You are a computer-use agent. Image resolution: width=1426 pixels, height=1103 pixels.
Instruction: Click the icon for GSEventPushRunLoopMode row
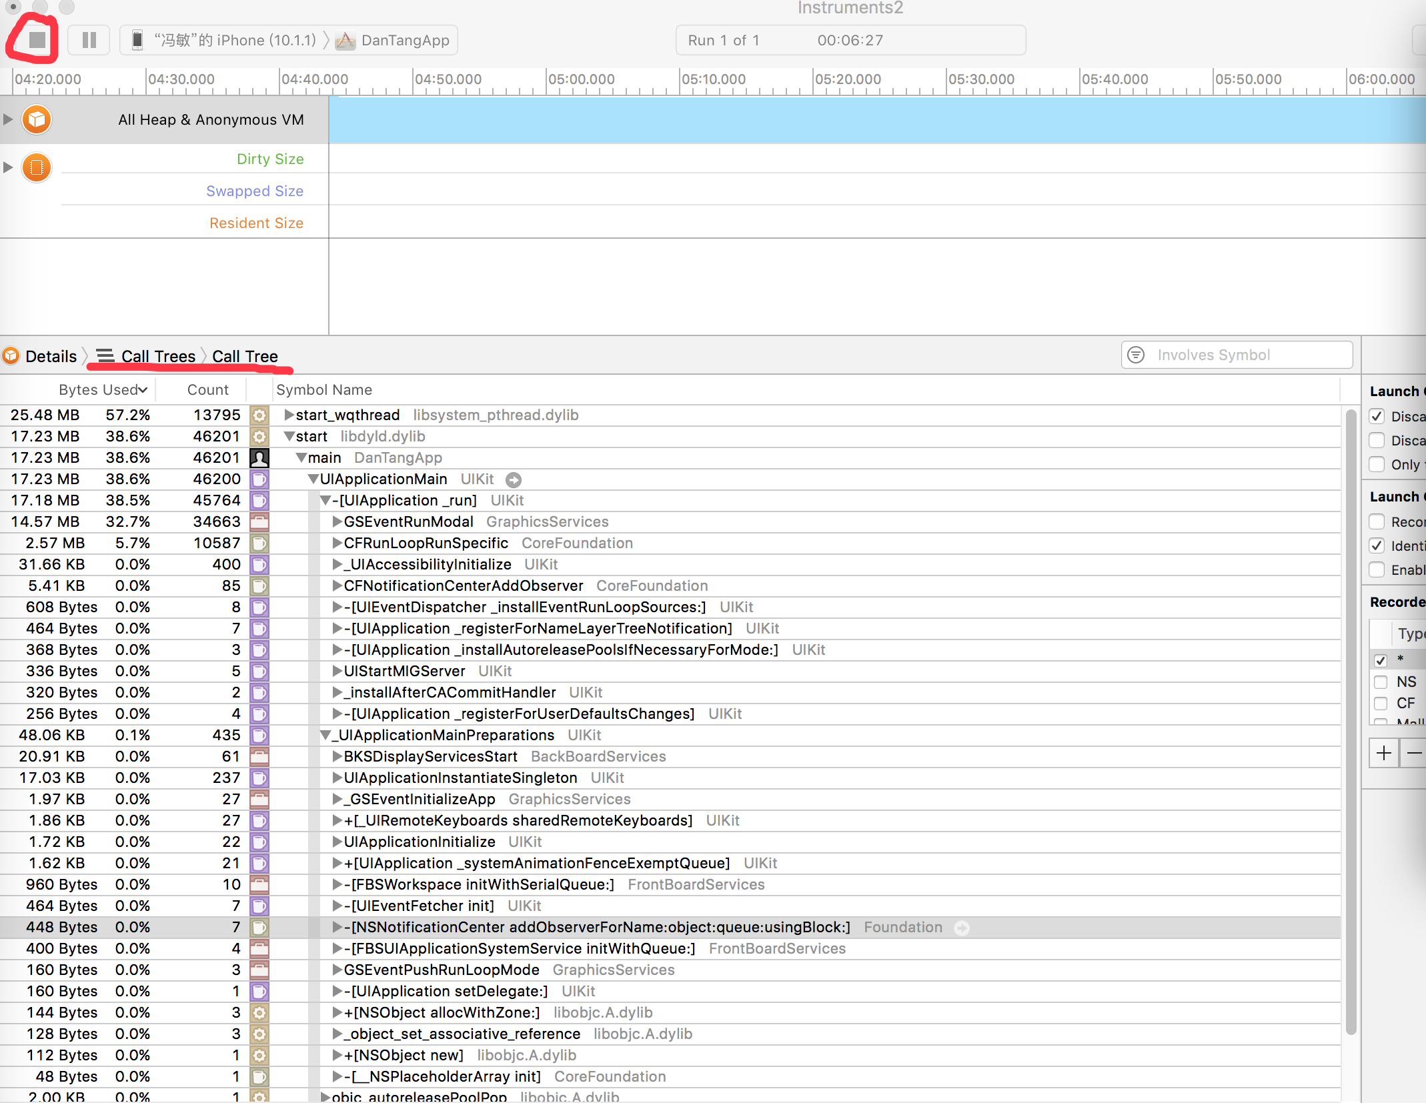click(259, 970)
